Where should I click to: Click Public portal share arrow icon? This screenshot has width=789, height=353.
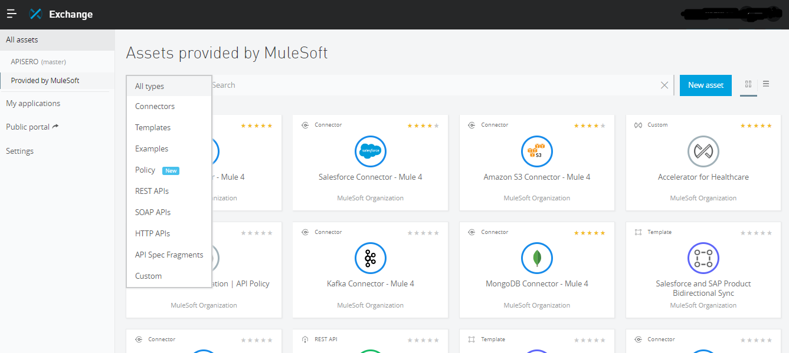pyautogui.click(x=55, y=126)
